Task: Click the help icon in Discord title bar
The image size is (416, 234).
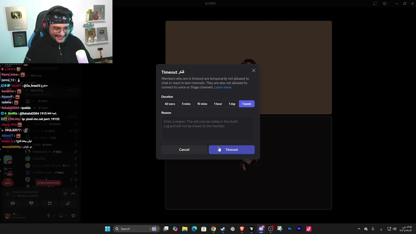Action: [384, 4]
